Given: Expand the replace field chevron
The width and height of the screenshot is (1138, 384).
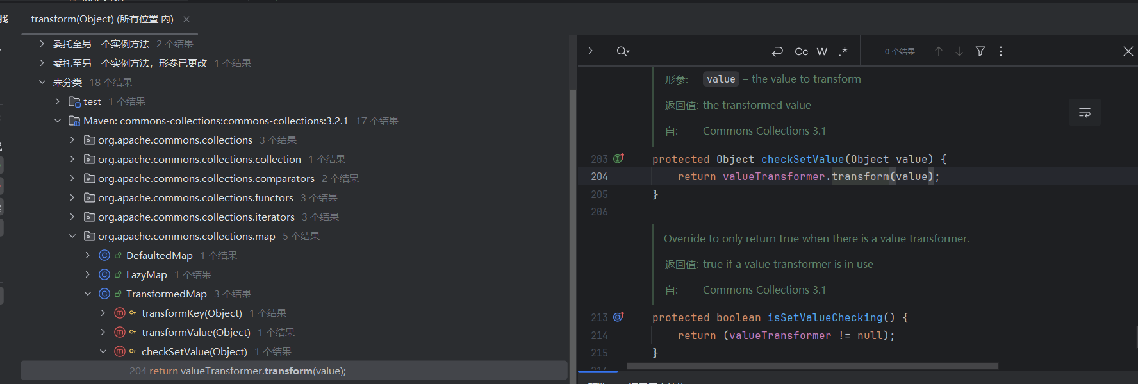Looking at the screenshot, I should click(591, 51).
